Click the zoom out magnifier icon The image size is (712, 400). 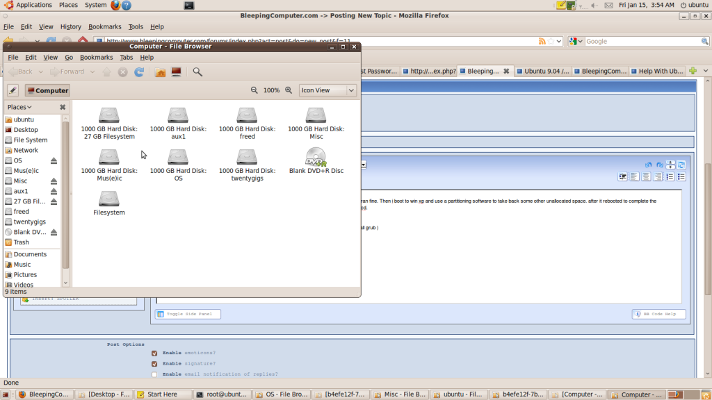(x=254, y=90)
